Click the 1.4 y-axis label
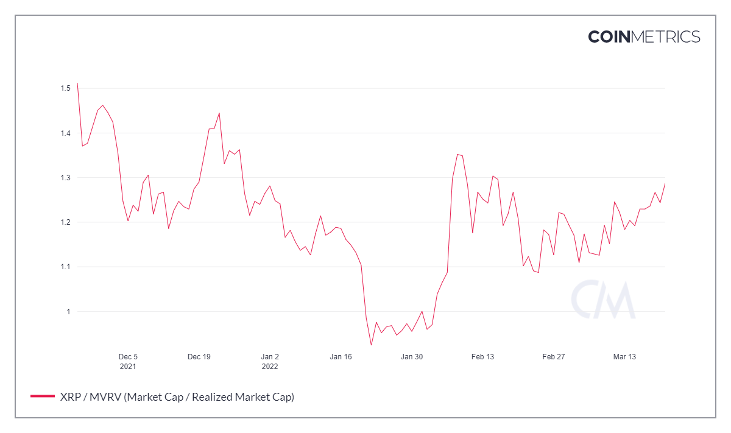731x433 pixels. 65,133
